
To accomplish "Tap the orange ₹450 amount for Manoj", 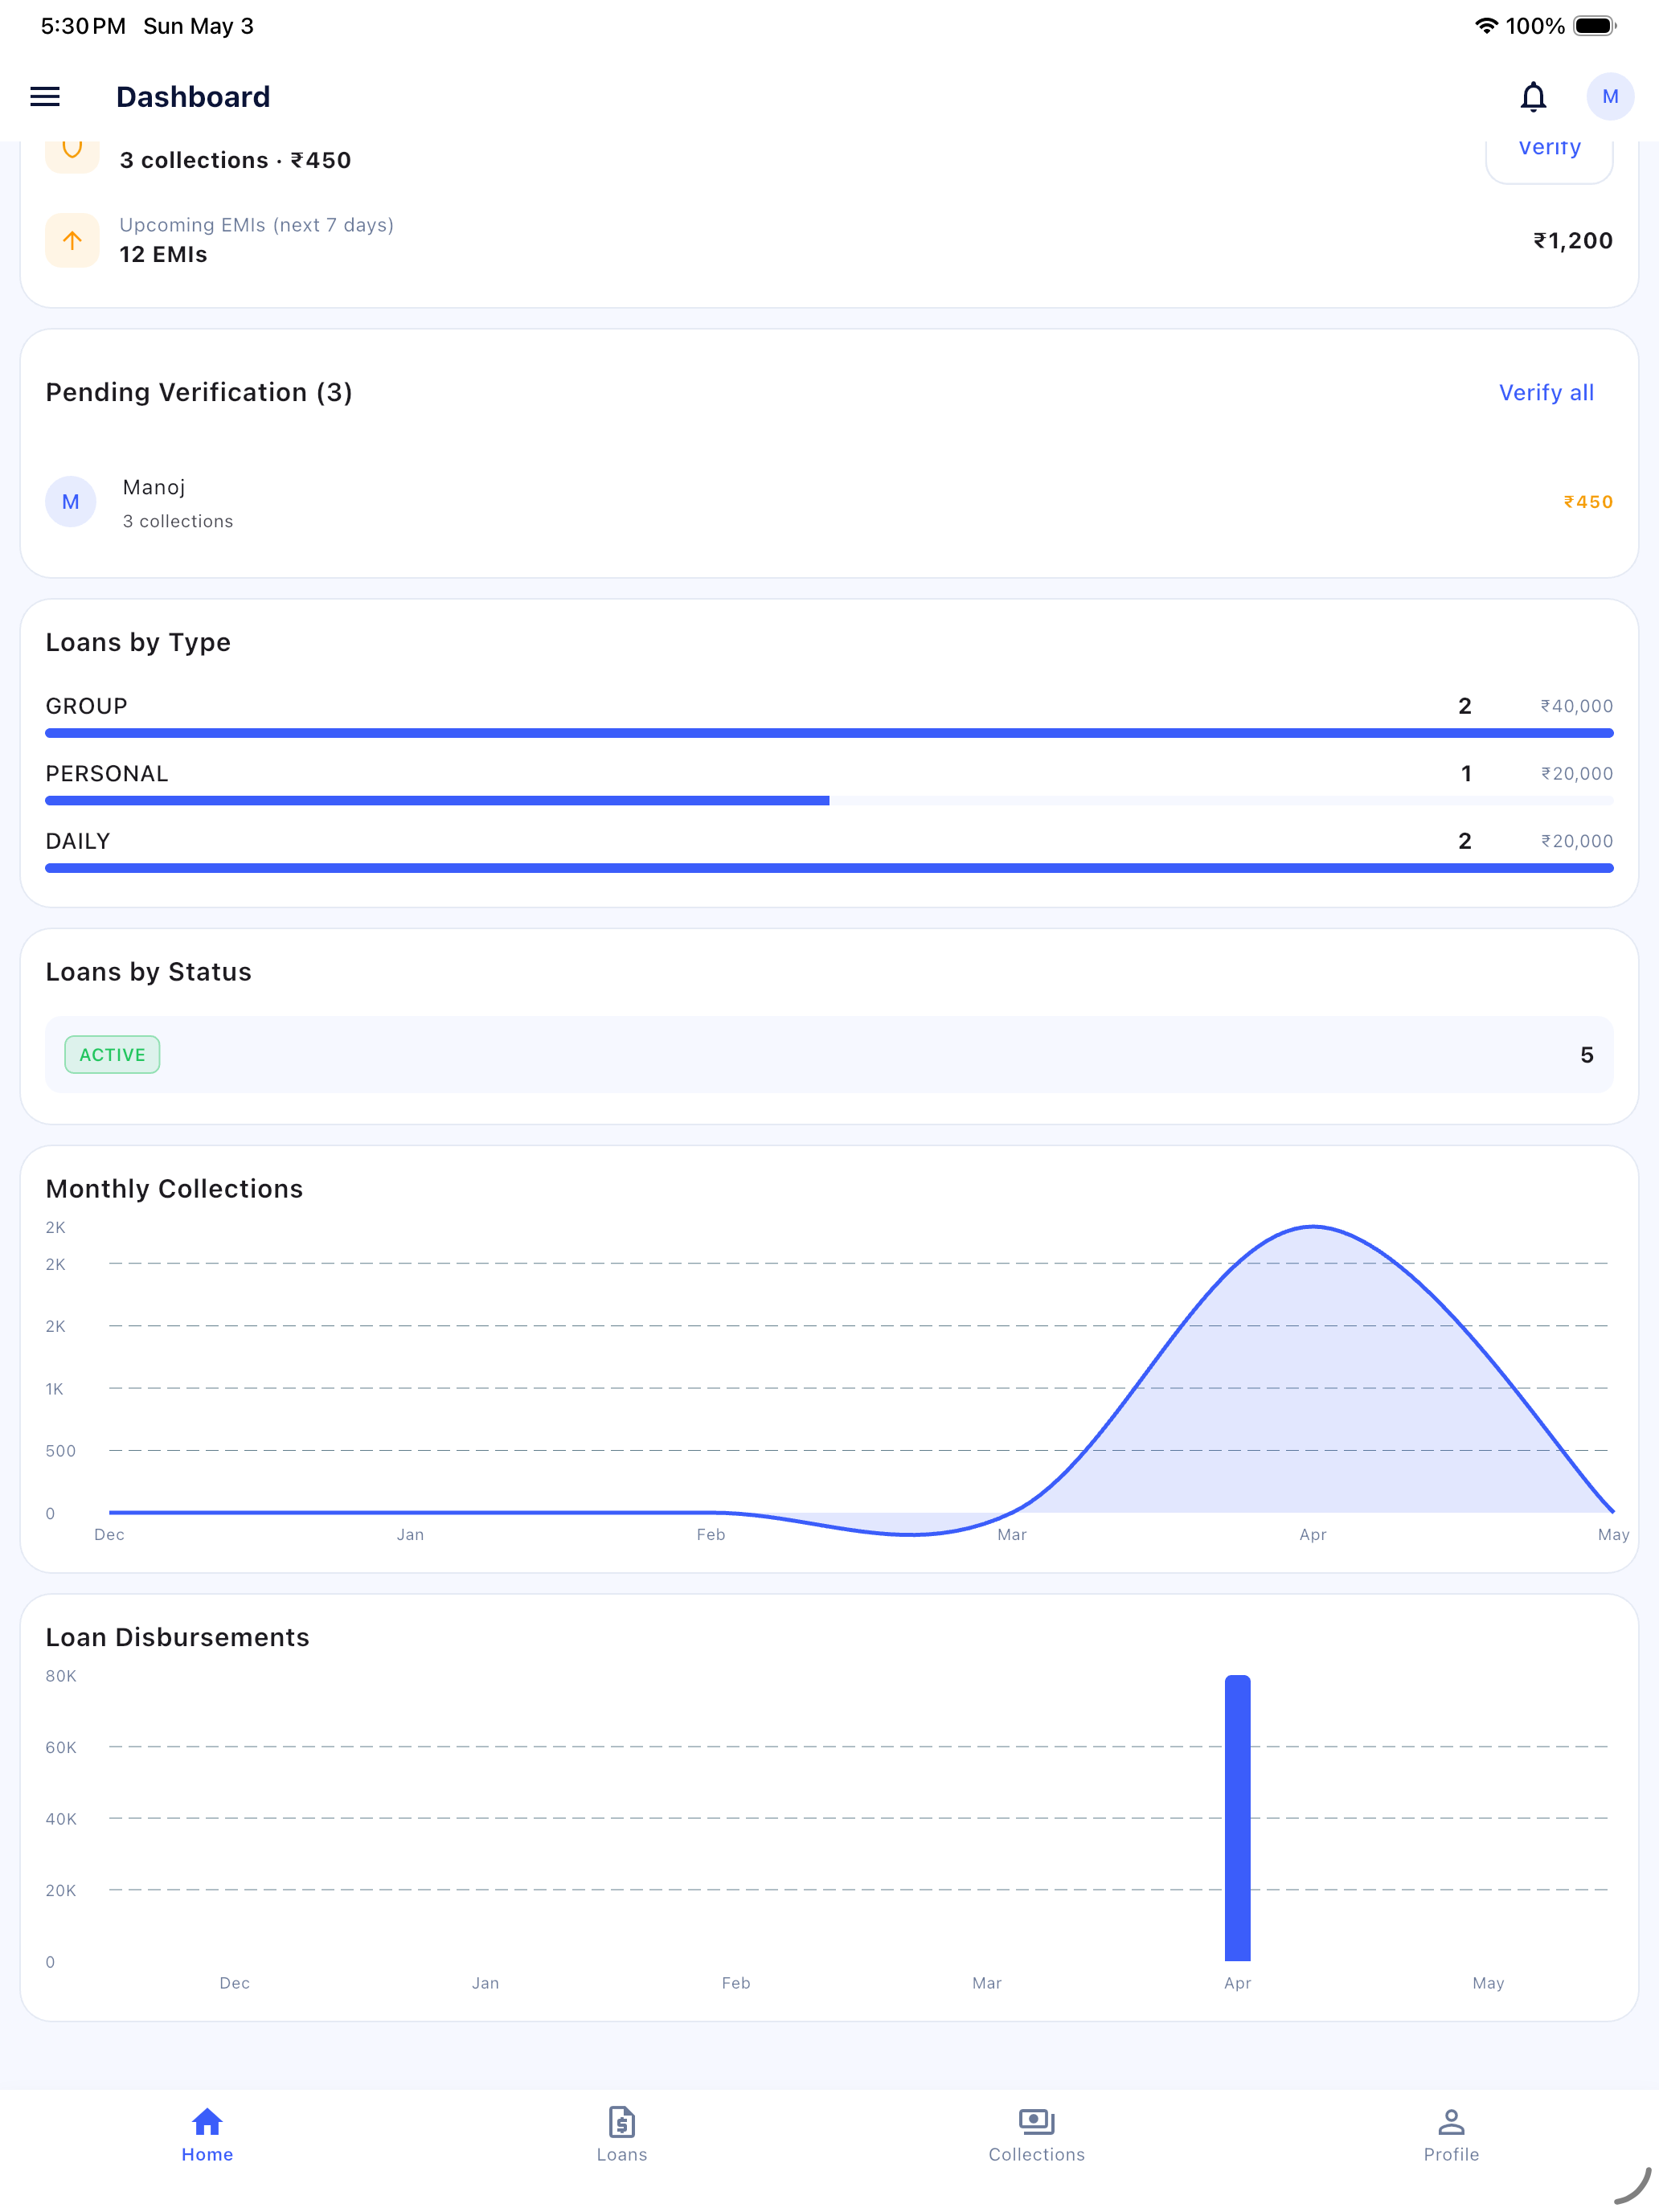I will (x=1588, y=502).
